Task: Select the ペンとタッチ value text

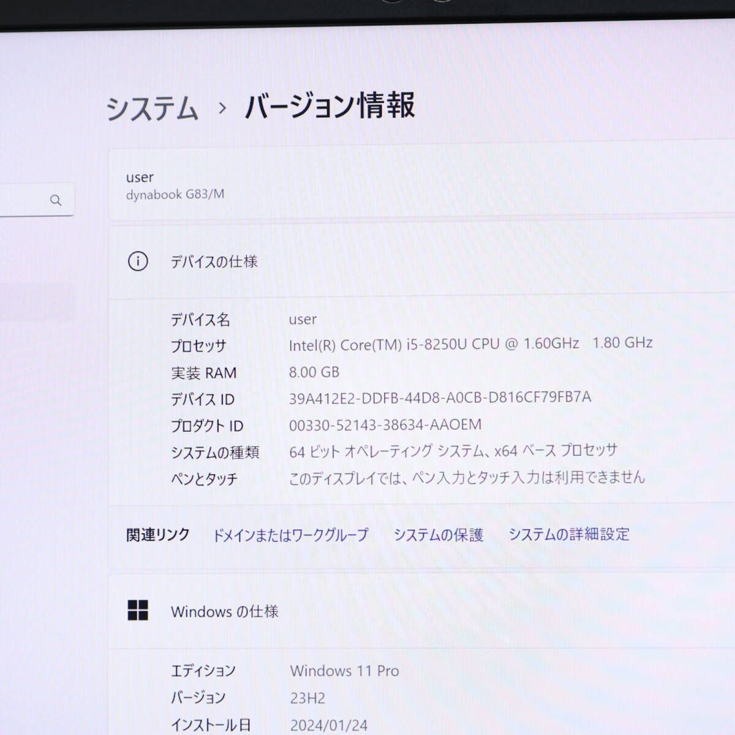Action: click(467, 477)
